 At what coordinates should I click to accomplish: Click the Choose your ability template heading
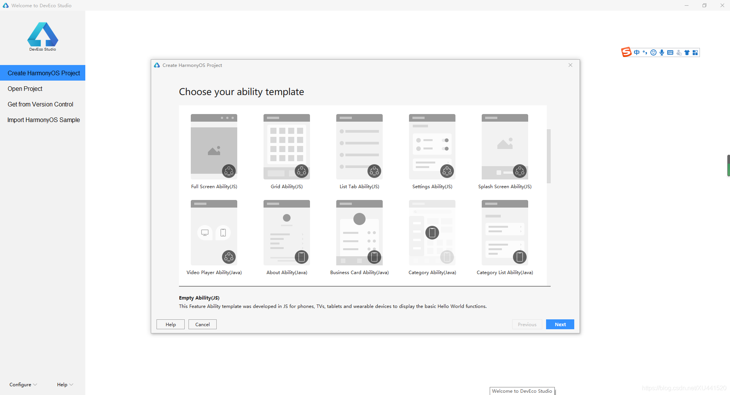[241, 92]
